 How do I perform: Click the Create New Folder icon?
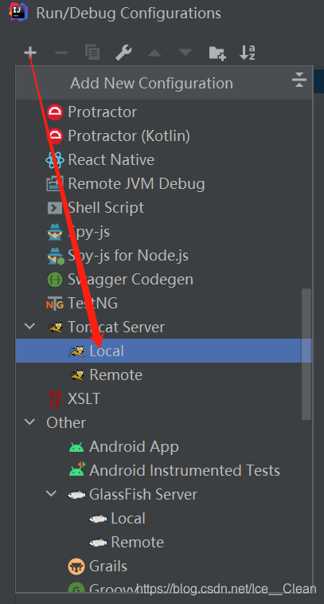(x=217, y=53)
